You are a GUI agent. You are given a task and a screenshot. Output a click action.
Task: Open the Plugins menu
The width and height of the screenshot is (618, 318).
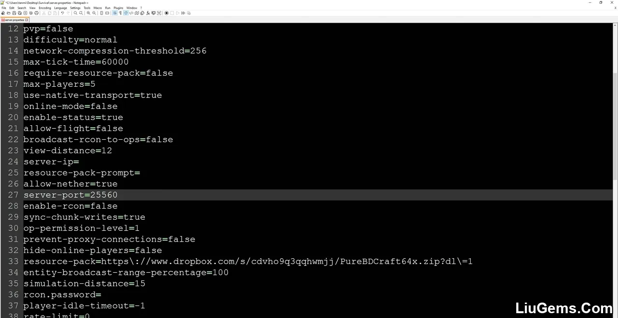pos(118,8)
